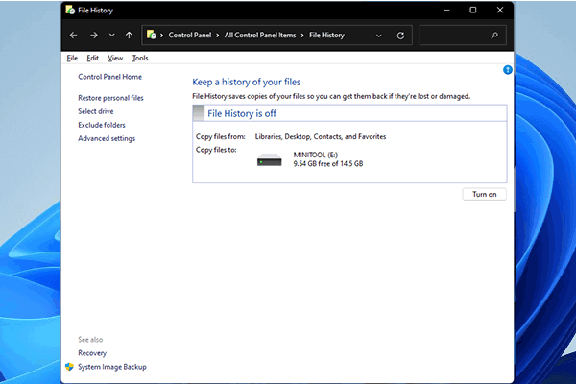
Task: Expand chevron before Control Panel breadcrumb
Action: (161, 36)
